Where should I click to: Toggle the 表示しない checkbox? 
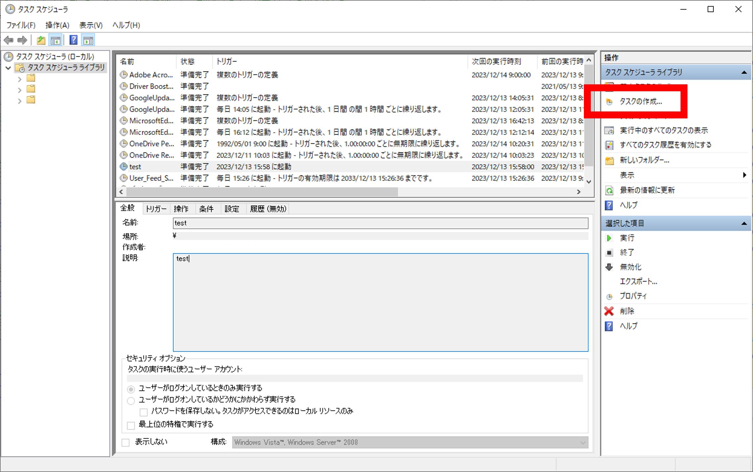click(126, 443)
